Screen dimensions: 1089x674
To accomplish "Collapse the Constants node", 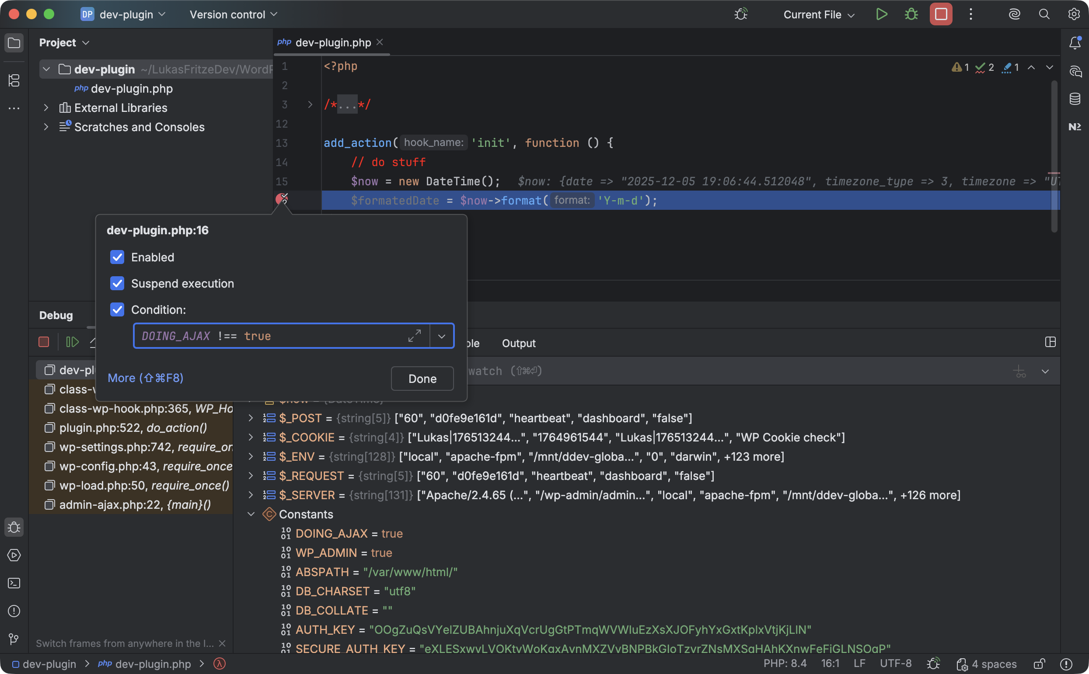I will pos(251,514).
